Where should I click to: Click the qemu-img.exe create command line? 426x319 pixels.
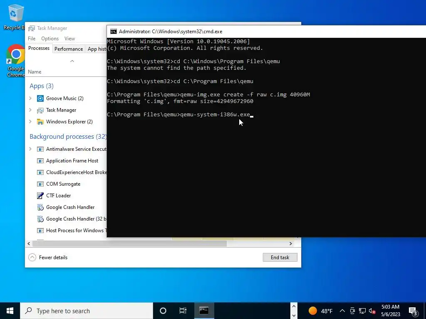tap(208, 95)
